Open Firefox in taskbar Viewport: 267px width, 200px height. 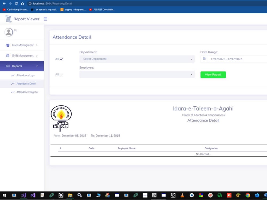pos(257,195)
